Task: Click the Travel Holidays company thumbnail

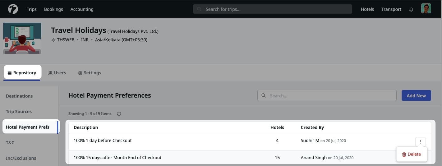Action: tap(22, 38)
